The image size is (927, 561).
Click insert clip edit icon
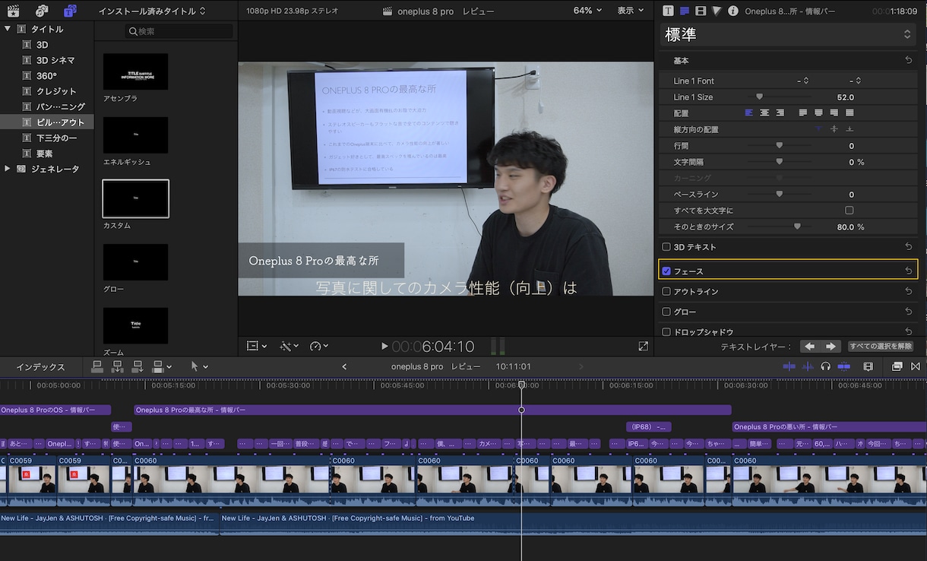point(117,366)
